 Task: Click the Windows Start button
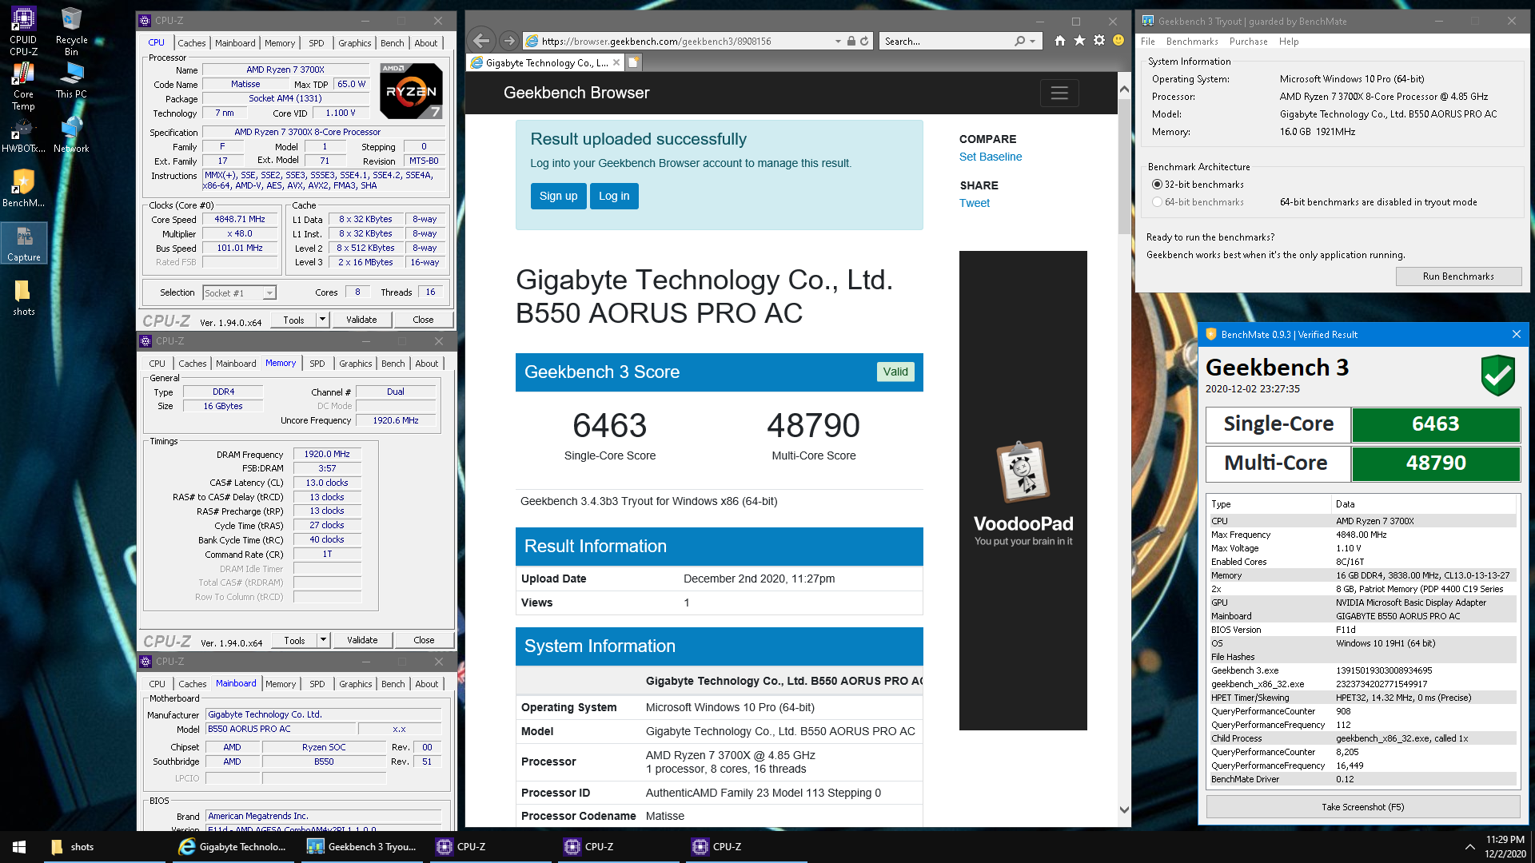(19, 847)
